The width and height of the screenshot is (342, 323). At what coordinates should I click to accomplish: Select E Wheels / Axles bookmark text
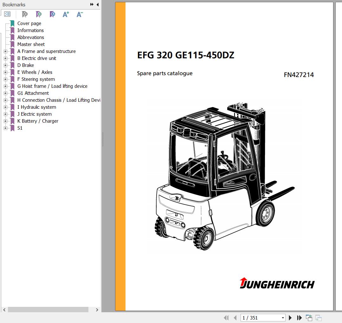pos(35,72)
